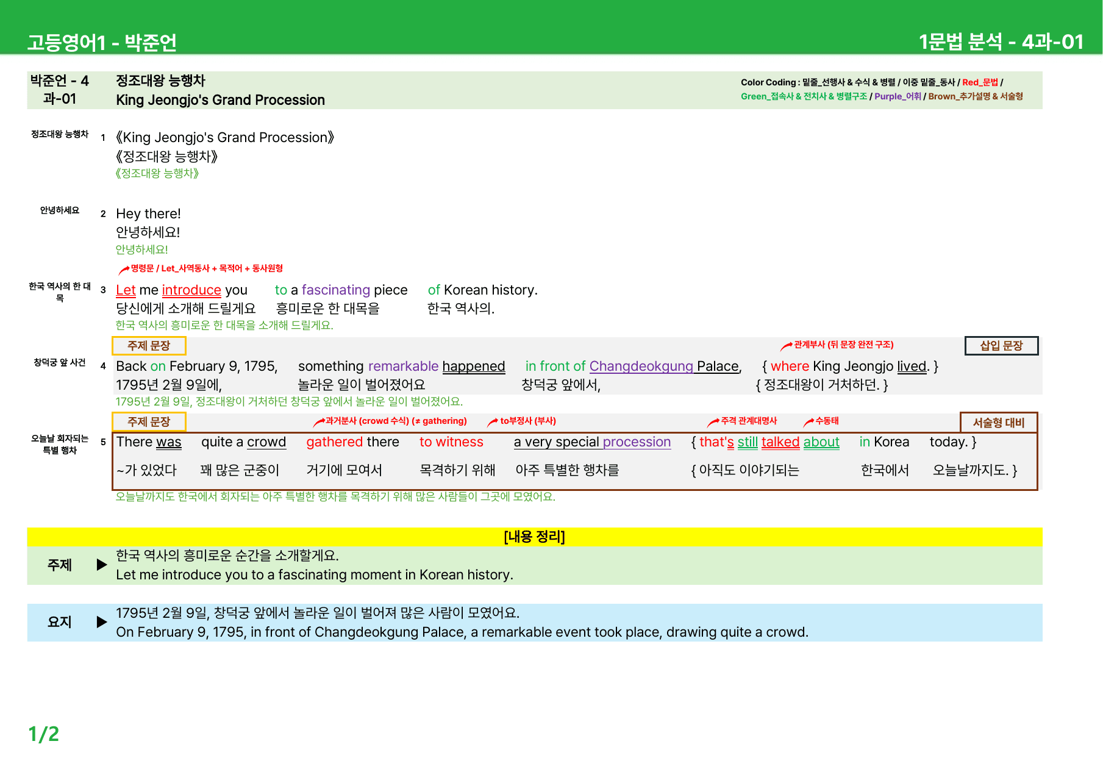Select the 주제 문장 label on sentence 5
Image resolution: width=1103 pixels, height=780 pixels.
click(x=149, y=422)
